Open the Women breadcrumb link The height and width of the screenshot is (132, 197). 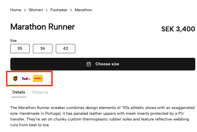point(36,10)
